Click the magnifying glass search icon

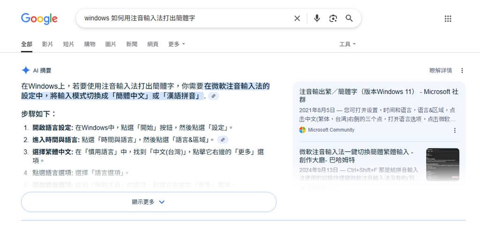point(349,18)
